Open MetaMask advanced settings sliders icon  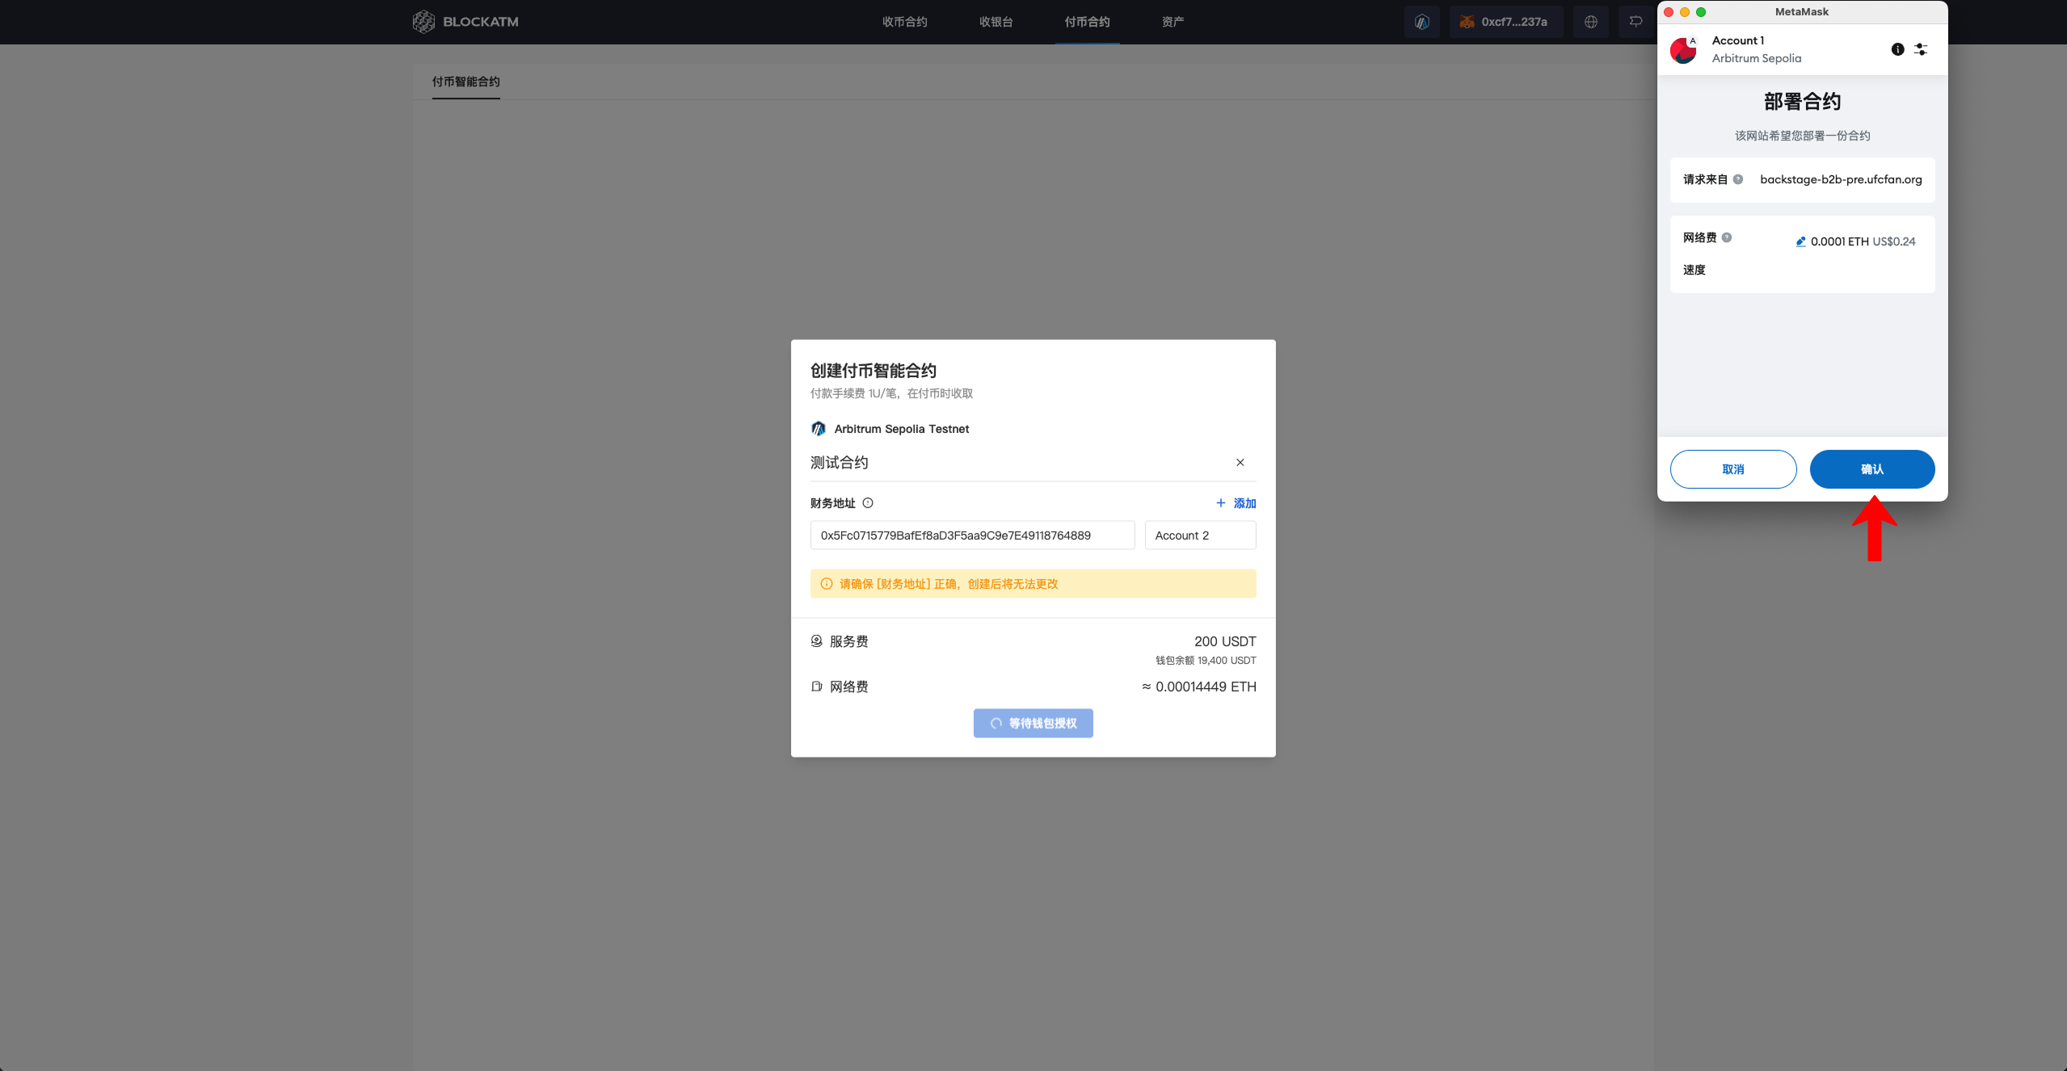[1921, 49]
